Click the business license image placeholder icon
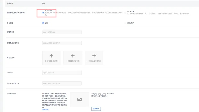Viewport: 199px width, 112px height. point(79,99)
